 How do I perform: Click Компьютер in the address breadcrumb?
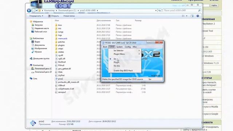pyautogui.click(x=50, y=11)
